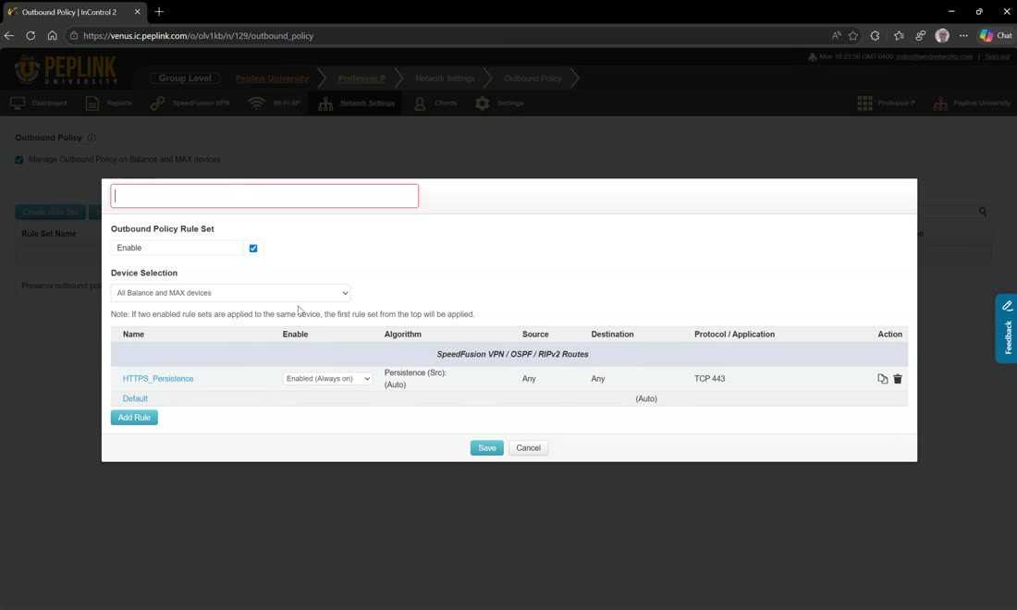Click the Save button
Viewport: 1017px width, 610px height.
tap(486, 448)
